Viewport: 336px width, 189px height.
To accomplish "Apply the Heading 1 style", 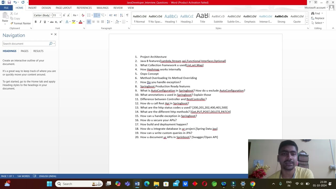I will coord(171,18).
